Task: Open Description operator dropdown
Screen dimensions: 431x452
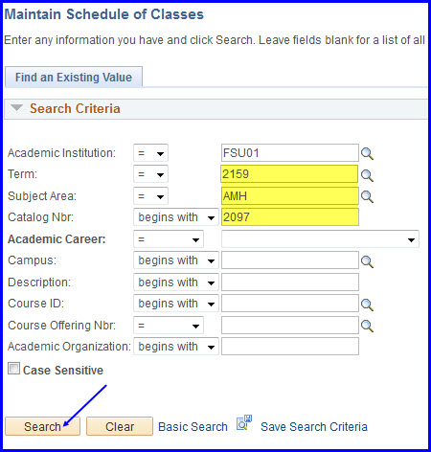Action: point(176,282)
